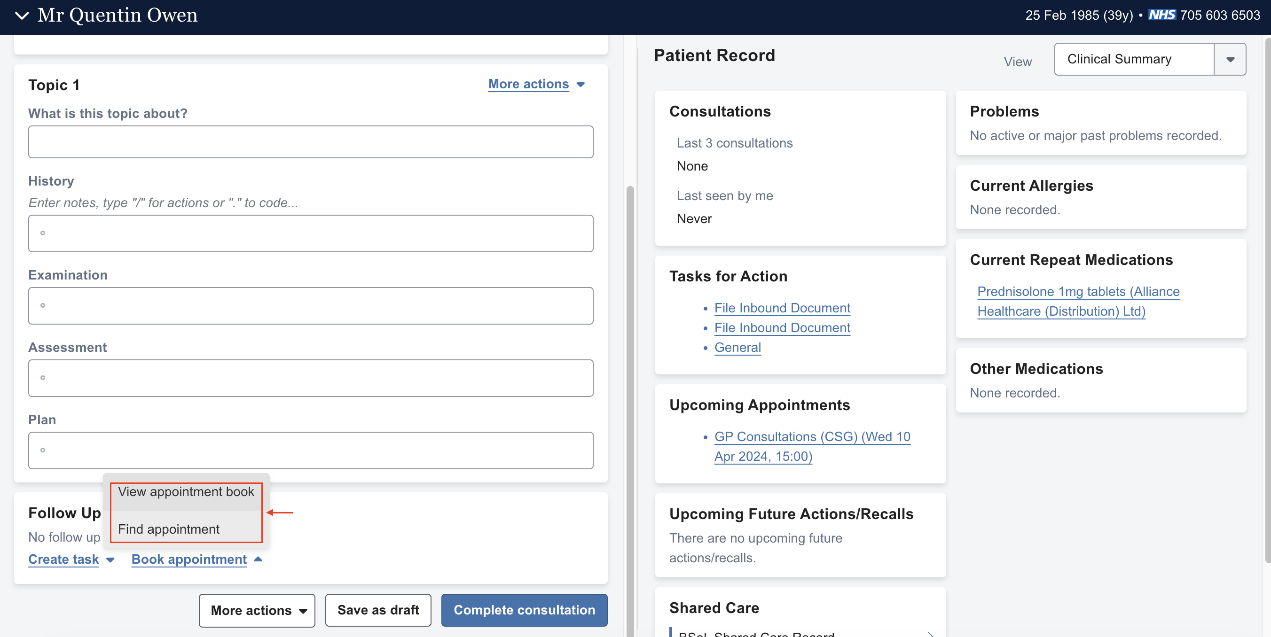Open the Create task dropdown arrow
This screenshot has width=1271, height=637.
pos(110,560)
